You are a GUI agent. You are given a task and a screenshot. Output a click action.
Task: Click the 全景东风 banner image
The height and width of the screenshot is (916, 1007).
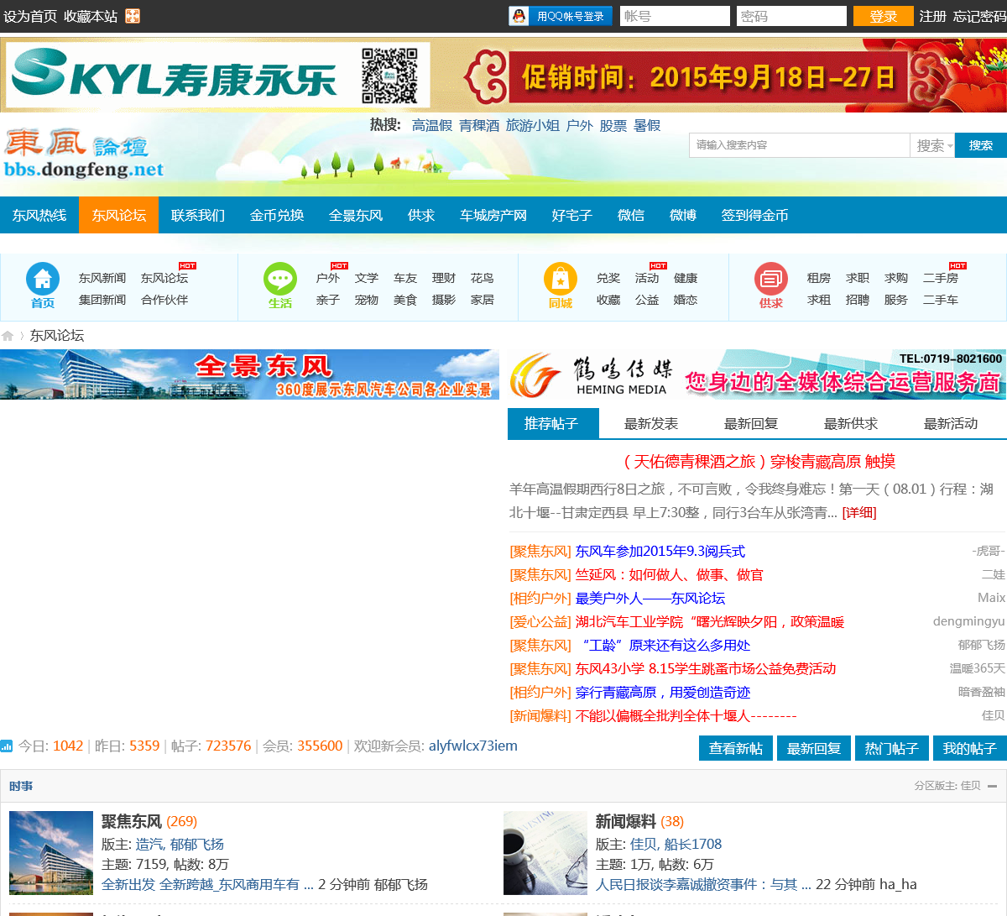249,374
